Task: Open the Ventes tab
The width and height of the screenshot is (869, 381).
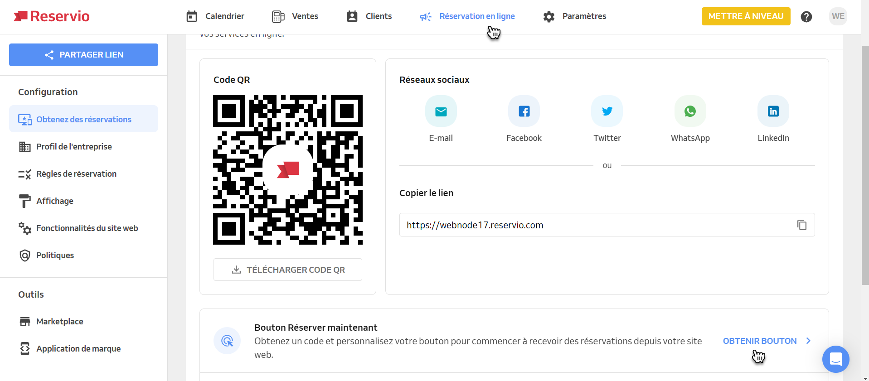Action: pos(295,16)
